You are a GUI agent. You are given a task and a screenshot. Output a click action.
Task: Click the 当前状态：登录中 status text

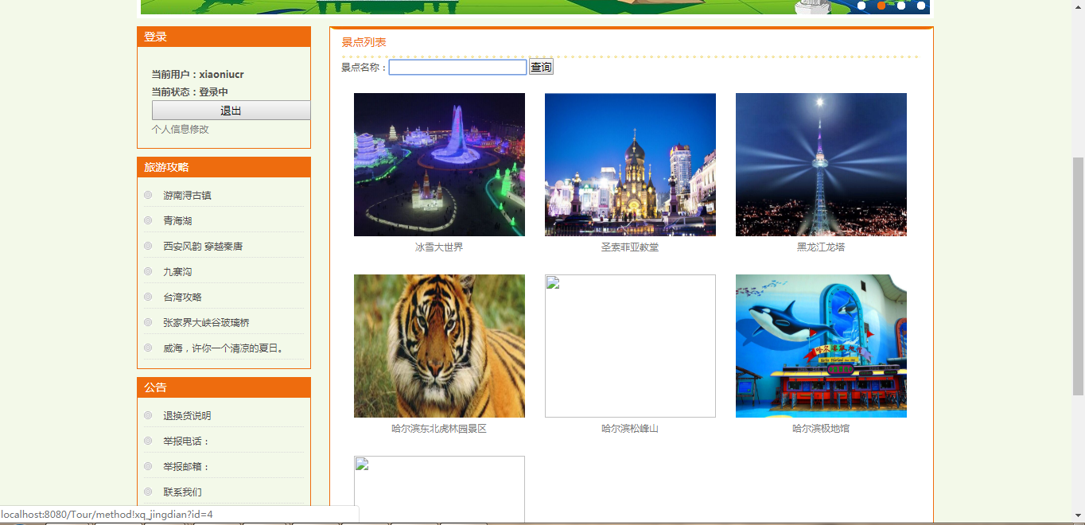pyautogui.click(x=190, y=91)
